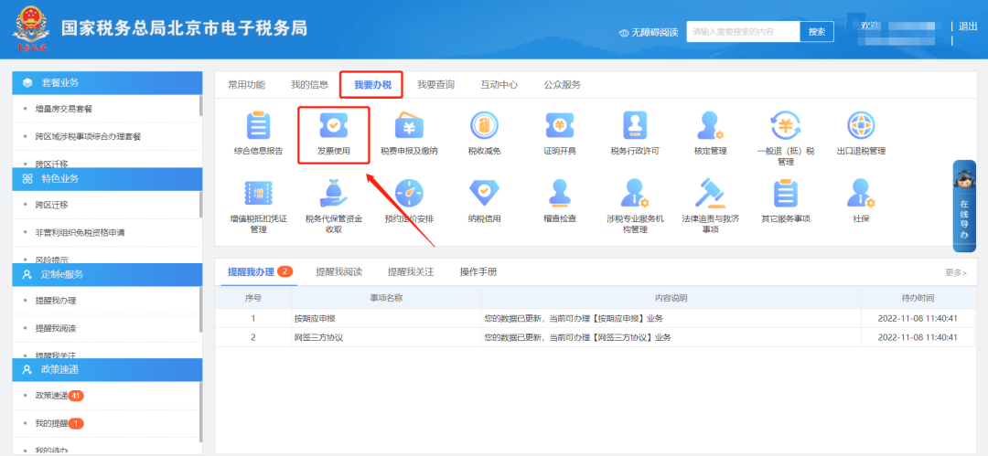The width and height of the screenshot is (988, 456).
Task: Open the 综合信息报告 icon
Action: pos(258,126)
